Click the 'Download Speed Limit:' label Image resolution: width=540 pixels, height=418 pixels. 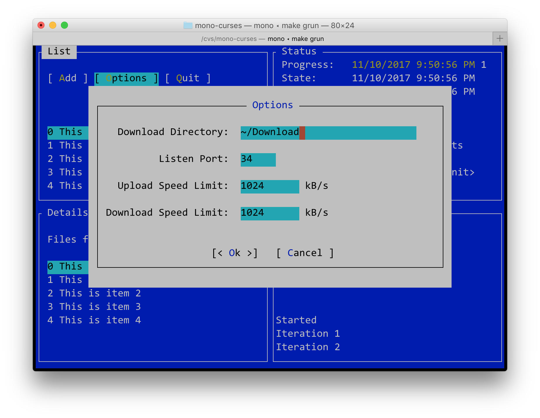(x=167, y=213)
